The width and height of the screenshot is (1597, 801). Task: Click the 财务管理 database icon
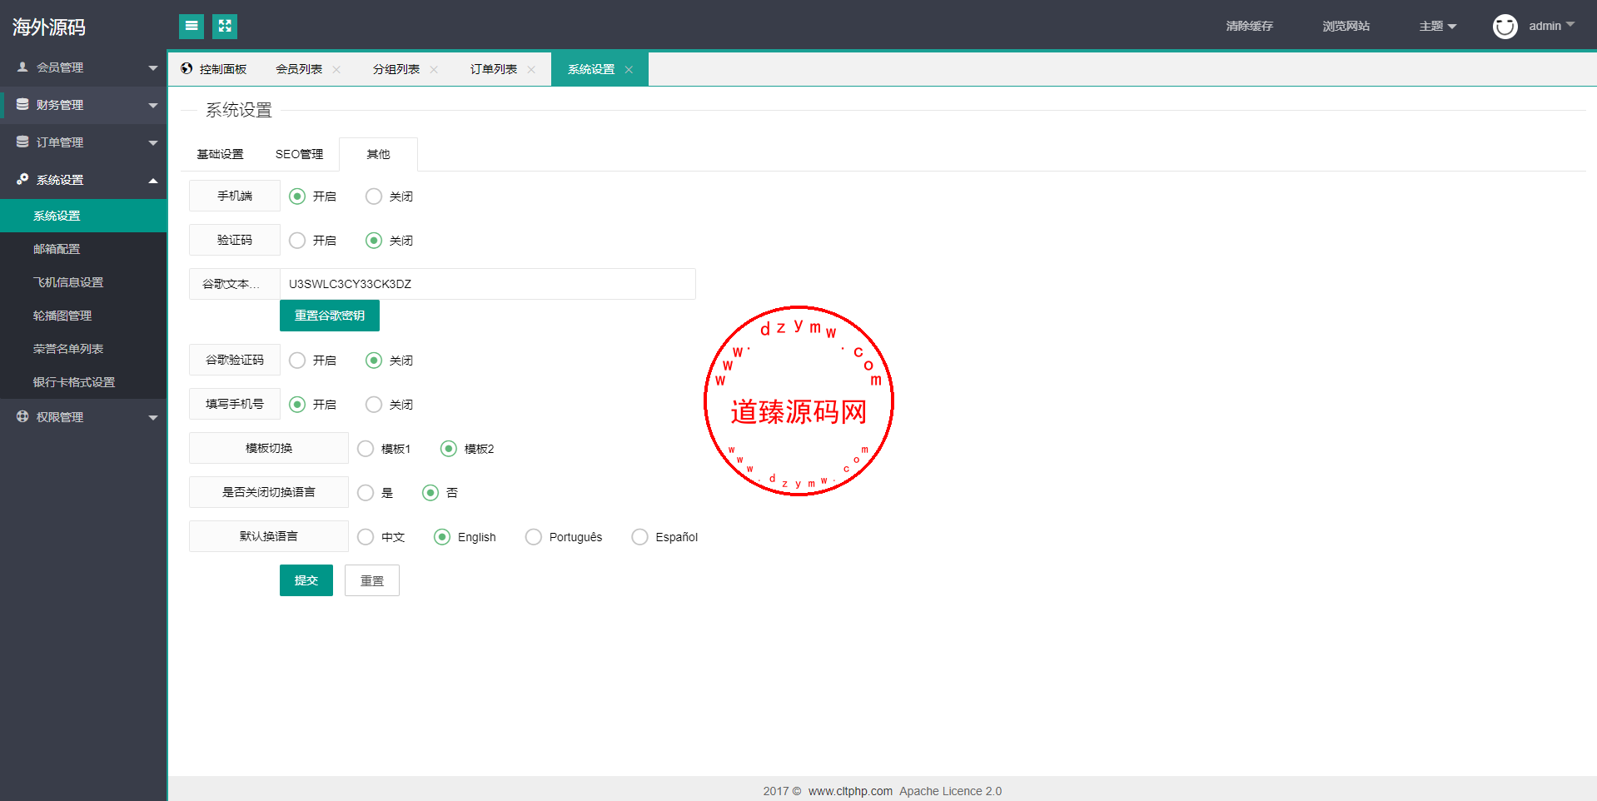click(x=22, y=104)
